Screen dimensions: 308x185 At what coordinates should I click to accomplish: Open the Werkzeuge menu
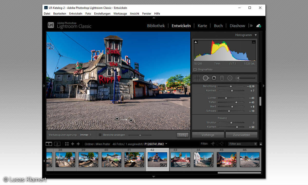pyautogui.click(x=120, y=14)
